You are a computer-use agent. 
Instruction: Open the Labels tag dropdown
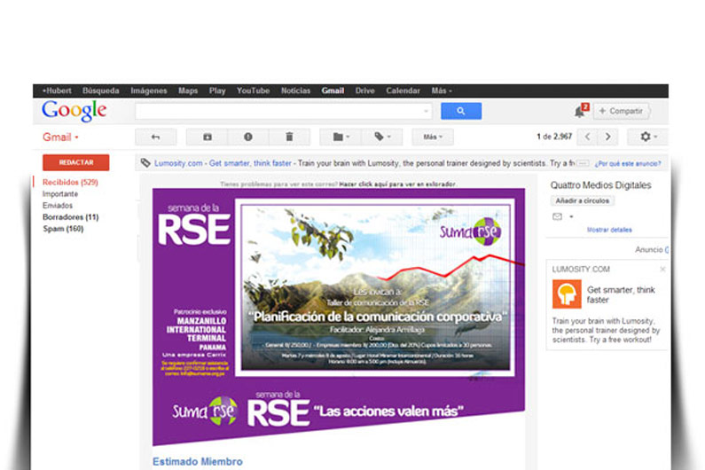click(382, 137)
